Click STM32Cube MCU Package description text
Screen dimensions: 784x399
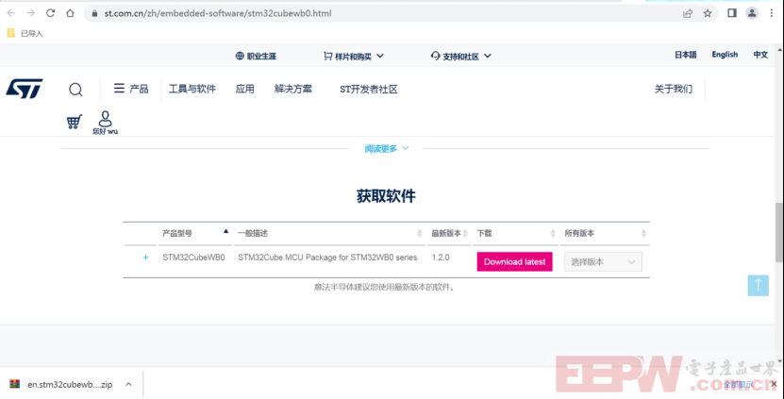click(x=327, y=258)
